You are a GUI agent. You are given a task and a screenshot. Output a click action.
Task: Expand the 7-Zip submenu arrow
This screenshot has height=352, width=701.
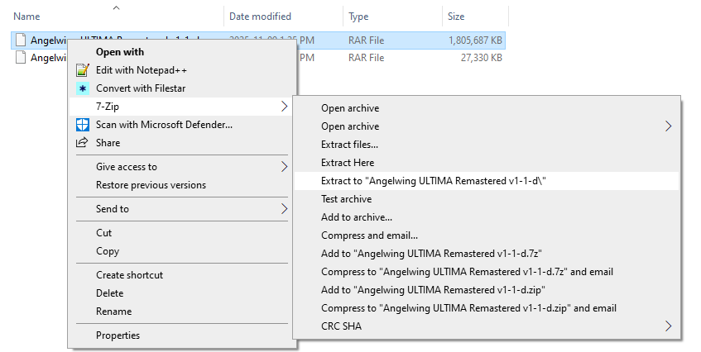click(x=284, y=107)
